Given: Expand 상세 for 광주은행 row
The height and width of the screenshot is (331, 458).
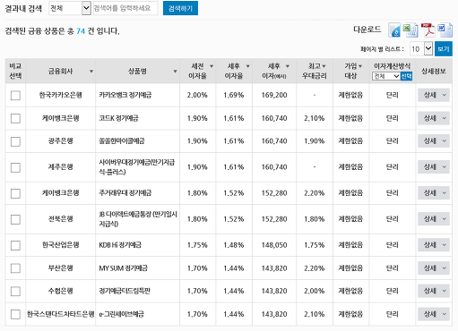Looking at the screenshot, I should point(434,141).
